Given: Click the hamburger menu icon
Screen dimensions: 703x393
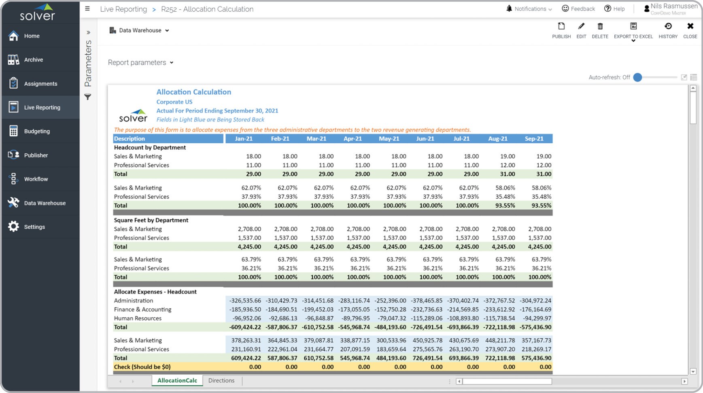Looking at the screenshot, I should (87, 8).
